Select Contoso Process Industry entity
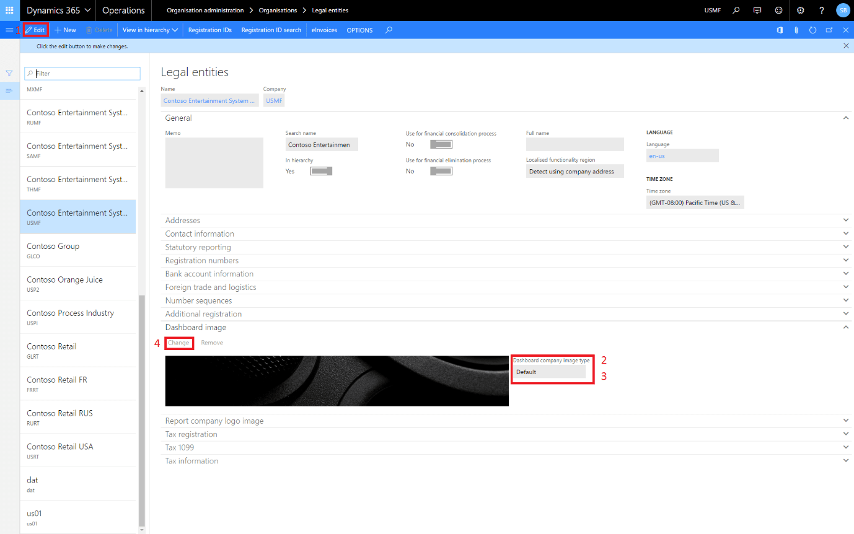 [78, 317]
